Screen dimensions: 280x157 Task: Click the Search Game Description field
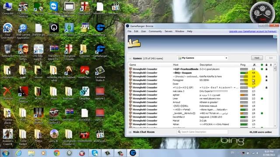pyautogui.click(x=203, y=132)
